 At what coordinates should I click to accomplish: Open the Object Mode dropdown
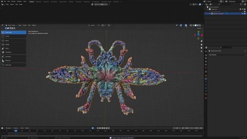[11, 25]
